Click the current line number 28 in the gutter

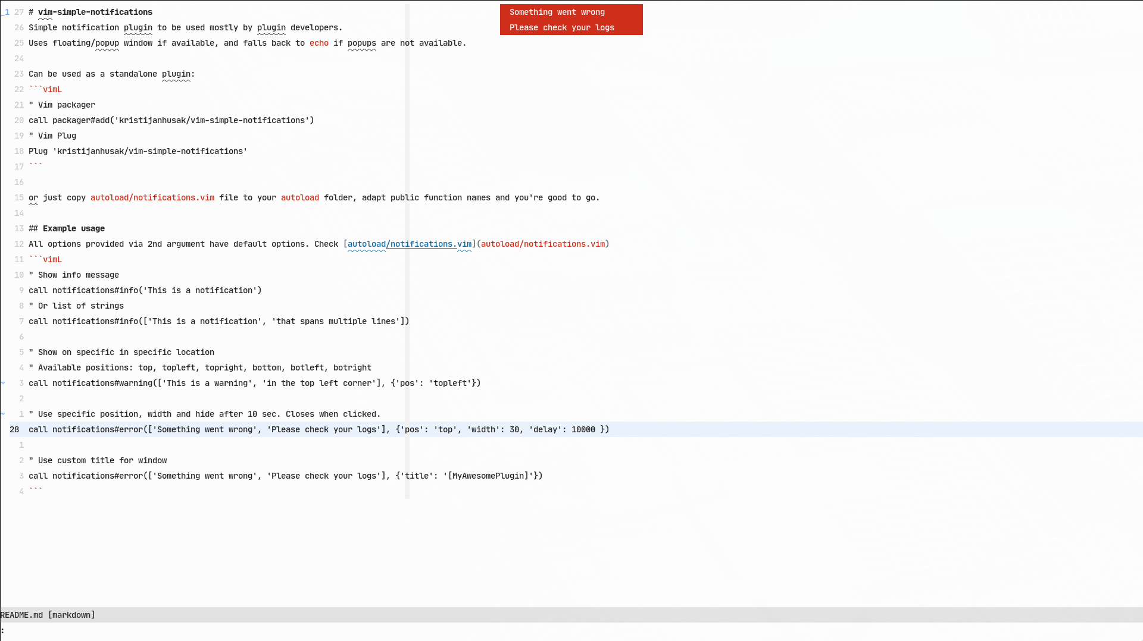[14, 429]
